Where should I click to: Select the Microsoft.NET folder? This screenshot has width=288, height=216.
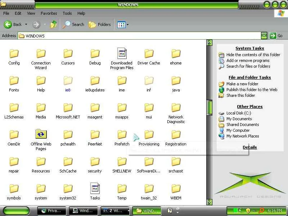click(x=68, y=111)
